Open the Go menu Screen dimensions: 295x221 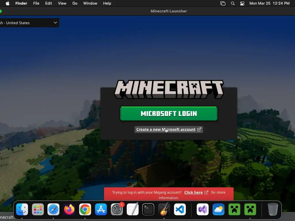[x=75, y=3]
